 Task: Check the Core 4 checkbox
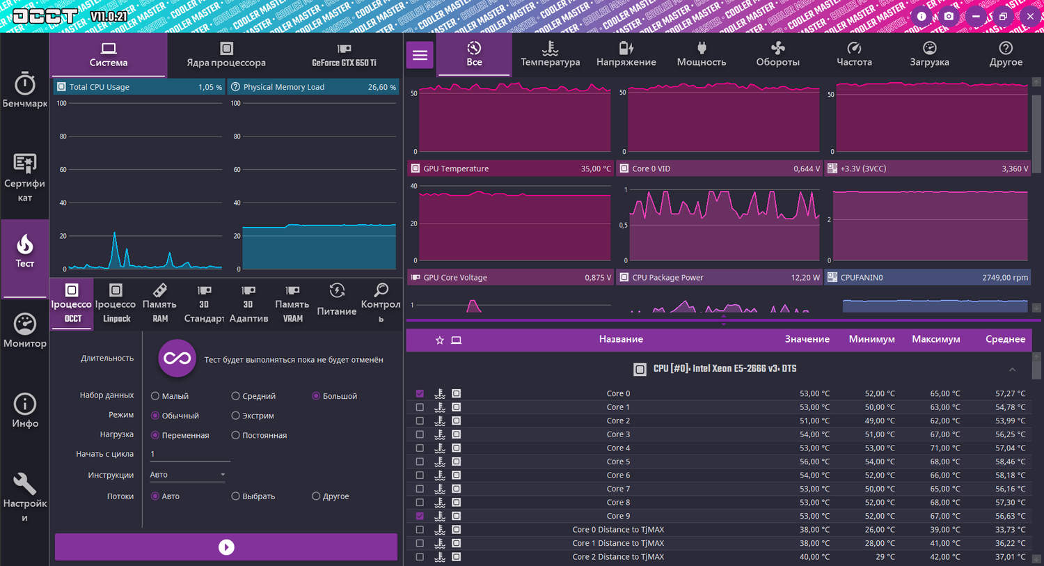point(420,448)
